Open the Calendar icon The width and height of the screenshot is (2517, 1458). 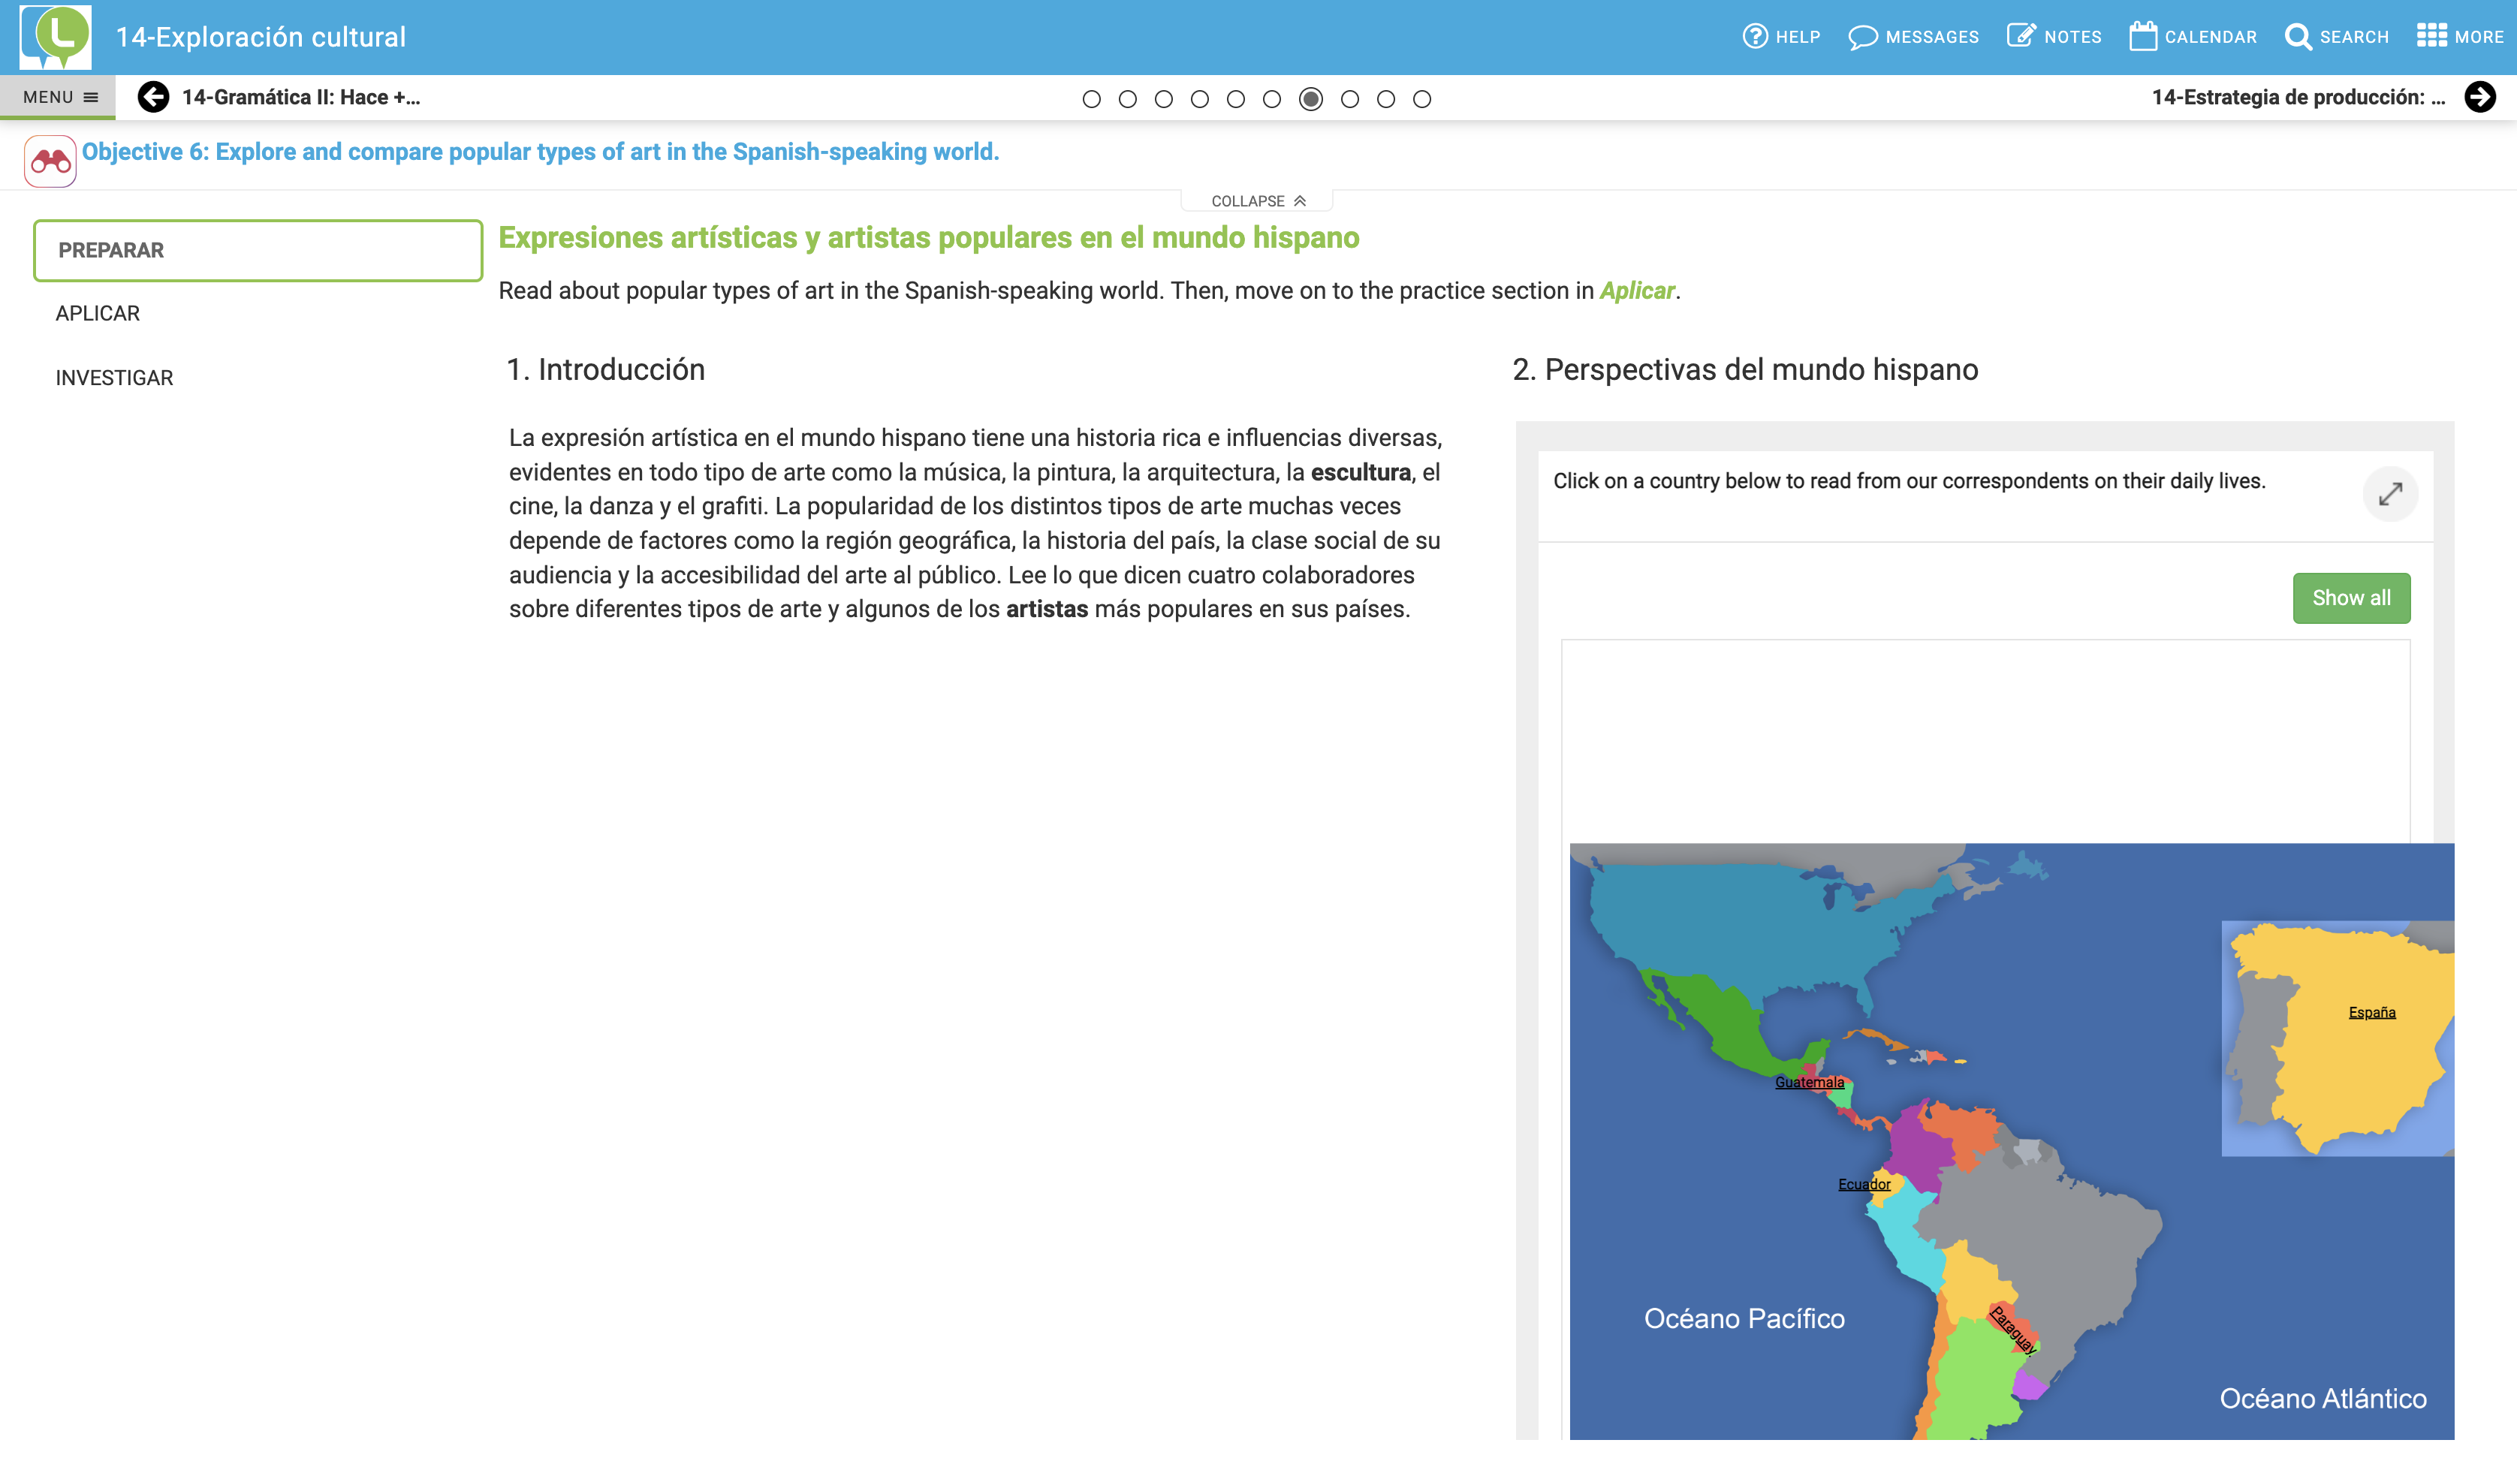2142,37
